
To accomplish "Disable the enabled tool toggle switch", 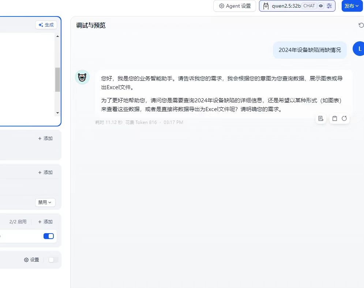I will [49, 236].
